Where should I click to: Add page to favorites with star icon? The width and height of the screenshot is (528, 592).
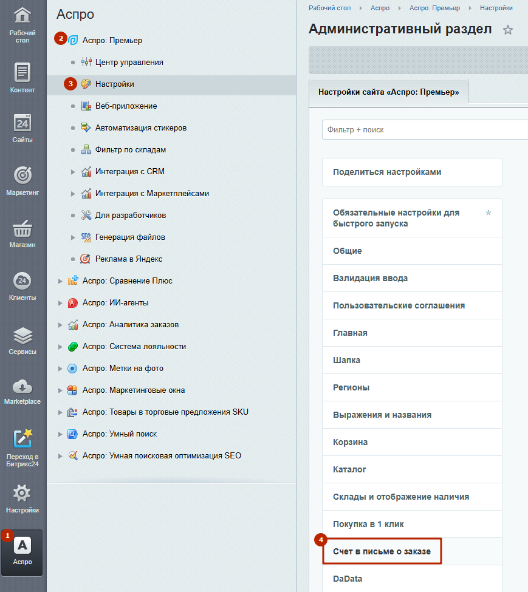(x=508, y=30)
